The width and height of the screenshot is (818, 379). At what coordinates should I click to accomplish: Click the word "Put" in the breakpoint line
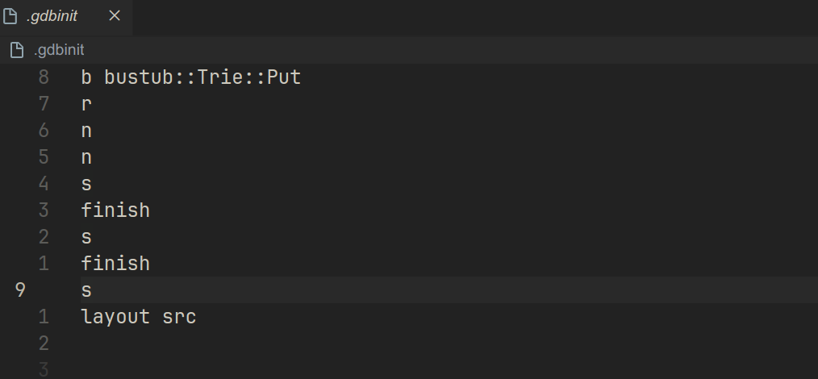284,77
